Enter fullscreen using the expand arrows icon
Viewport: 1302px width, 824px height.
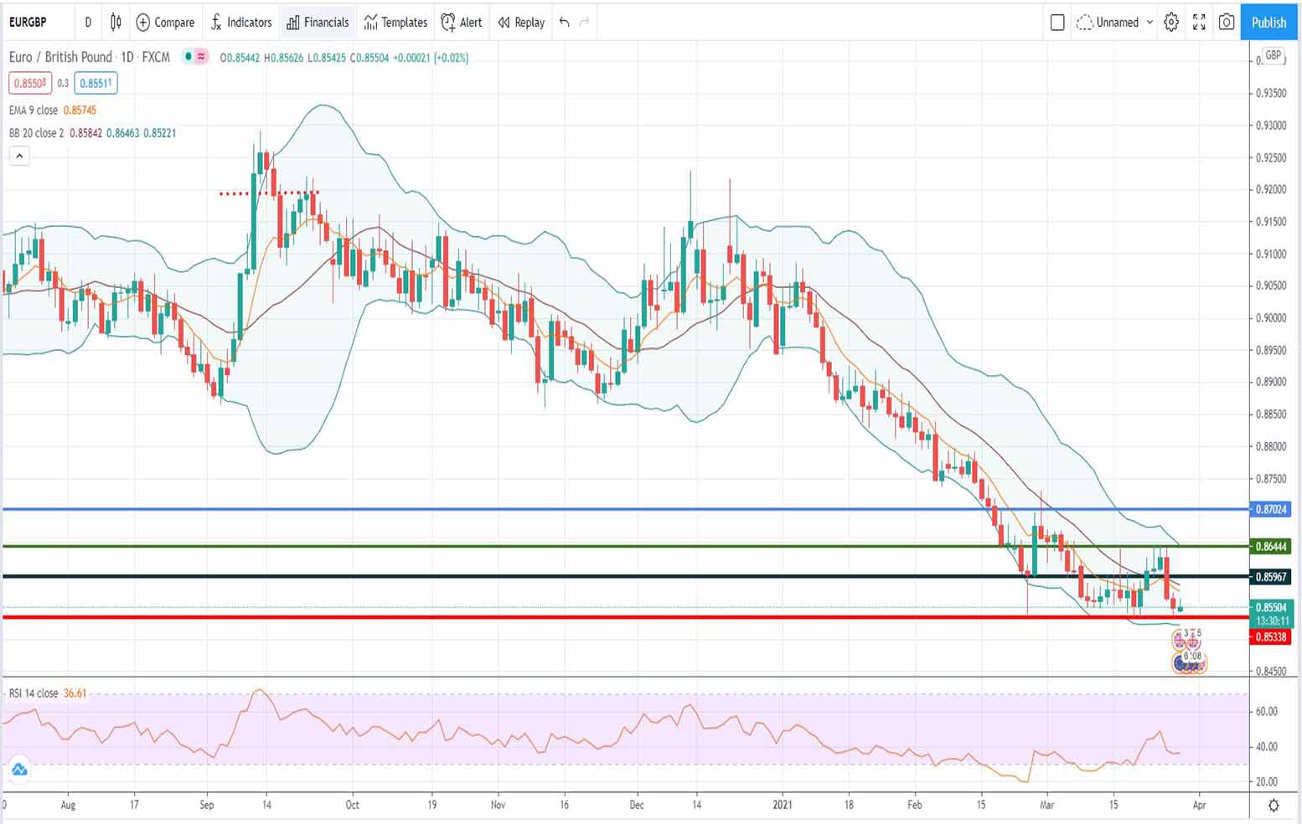(1199, 23)
